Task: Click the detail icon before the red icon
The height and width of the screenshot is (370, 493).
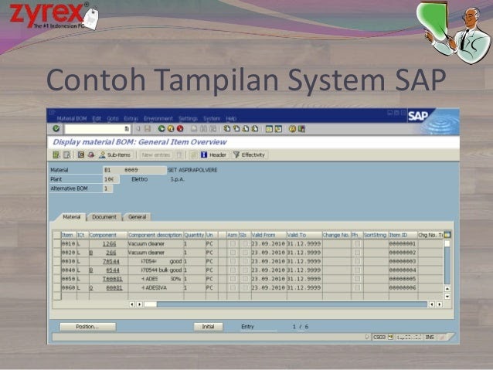Action: (81, 154)
